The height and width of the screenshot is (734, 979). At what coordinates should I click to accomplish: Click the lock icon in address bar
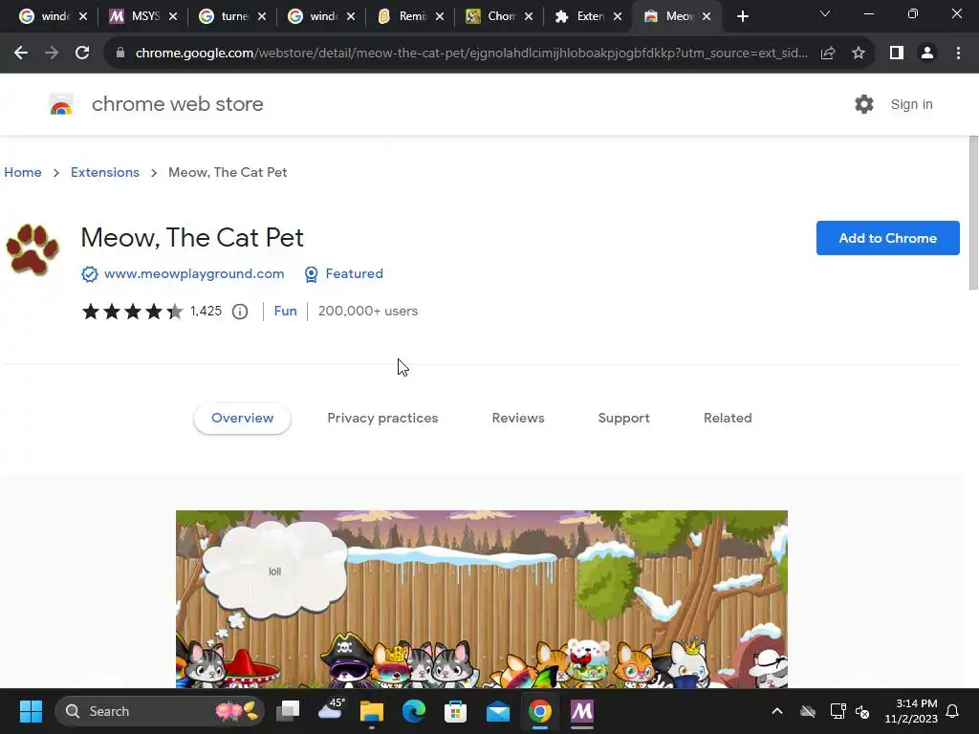coord(120,54)
